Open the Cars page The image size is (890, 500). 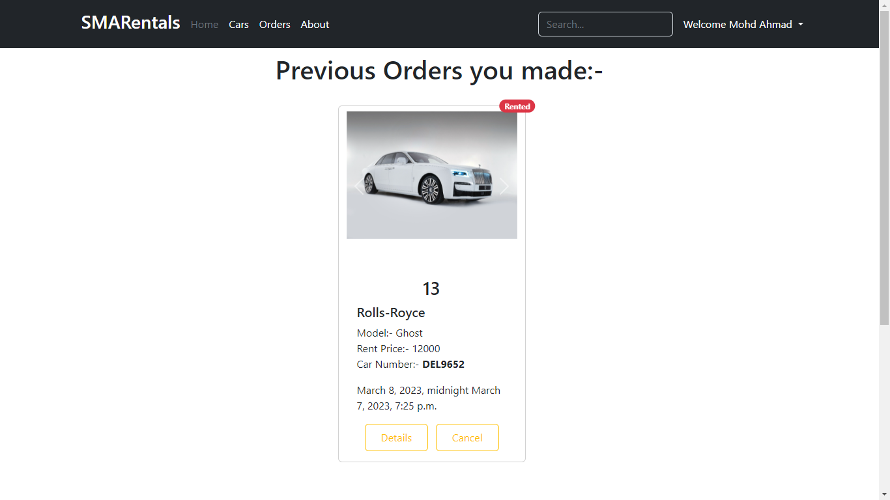238,24
